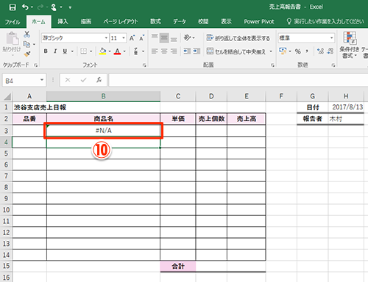Toggle Underline formatting

pyautogui.click(x=65, y=51)
